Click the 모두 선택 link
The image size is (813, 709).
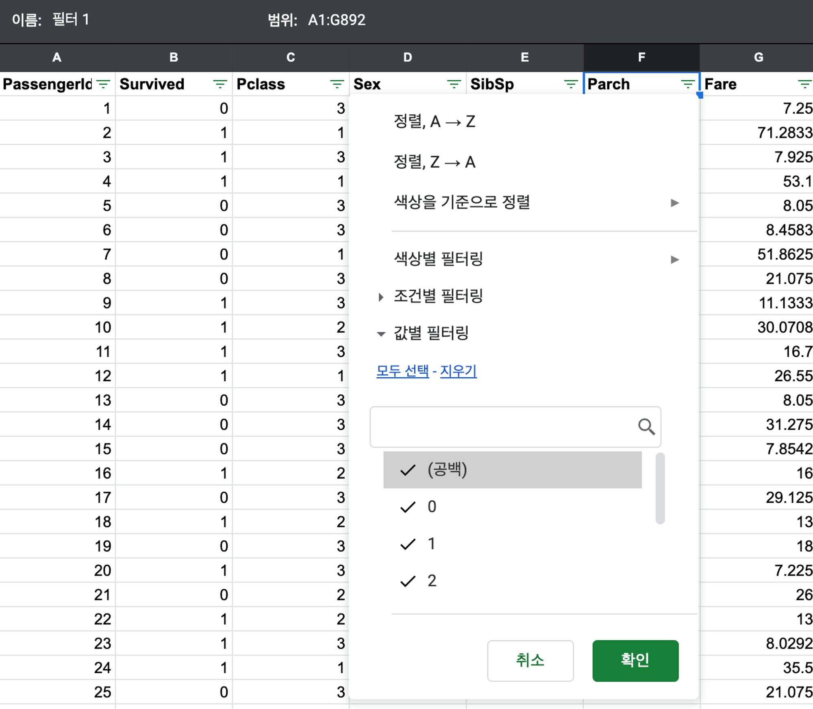402,371
